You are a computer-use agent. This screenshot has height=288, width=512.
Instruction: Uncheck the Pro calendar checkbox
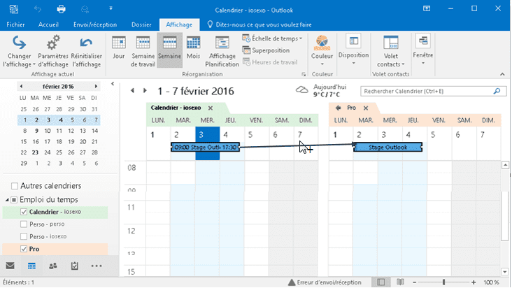click(x=24, y=249)
